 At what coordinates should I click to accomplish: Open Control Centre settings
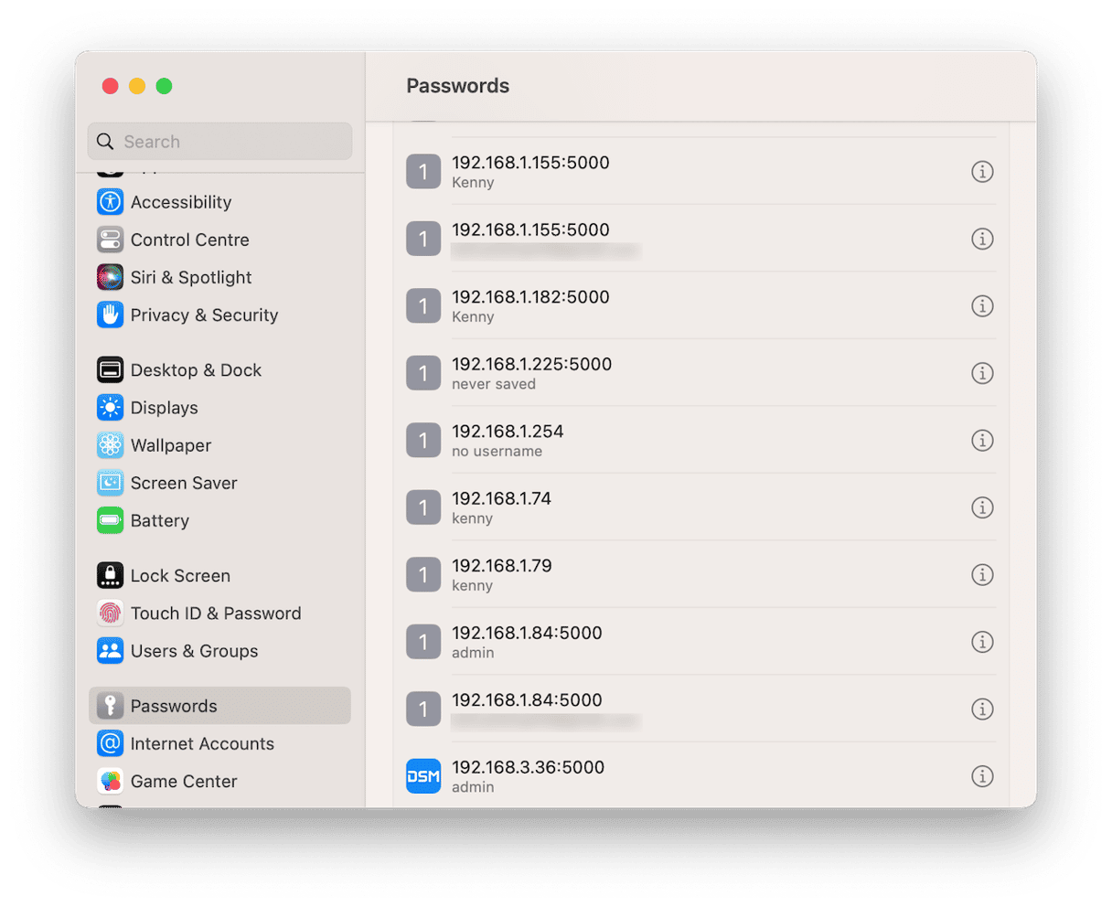[189, 240]
